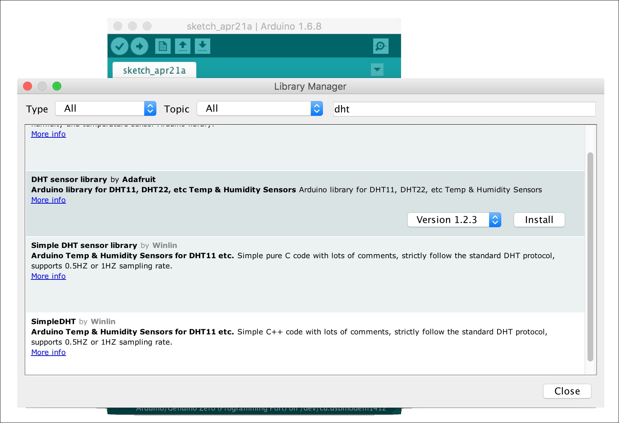Select the Simple DHT sensor library entry title

[104, 245]
